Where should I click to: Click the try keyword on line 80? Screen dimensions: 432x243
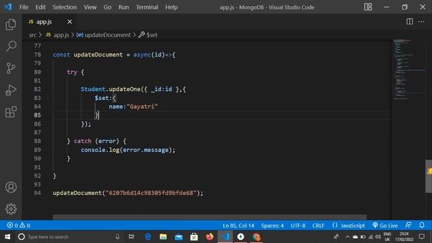72,72
